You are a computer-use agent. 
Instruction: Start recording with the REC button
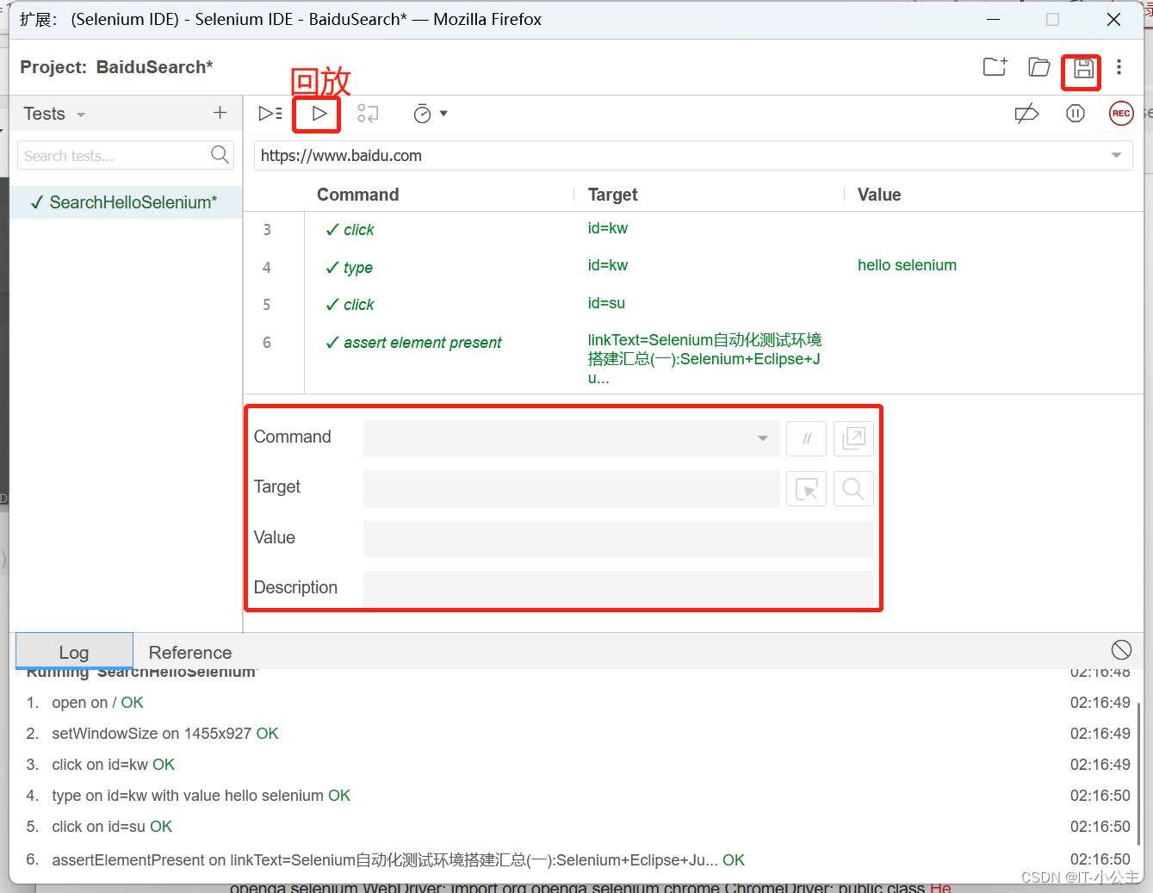coord(1120,114)
